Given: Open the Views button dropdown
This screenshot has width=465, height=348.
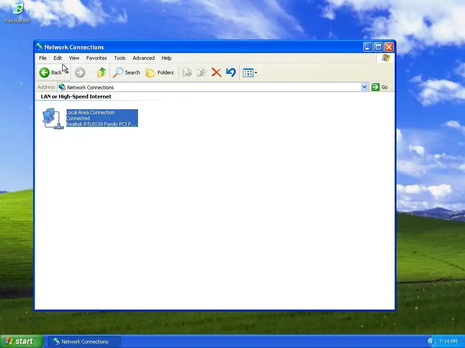Looking at the screenshot, I should 250,72.
